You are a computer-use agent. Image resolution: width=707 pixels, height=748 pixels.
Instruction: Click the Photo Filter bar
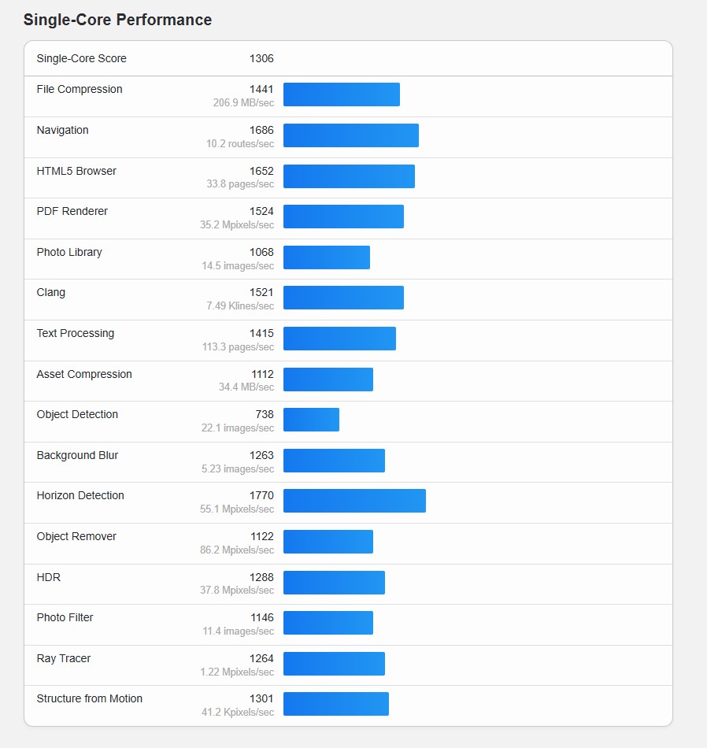(x=328, y=623)
